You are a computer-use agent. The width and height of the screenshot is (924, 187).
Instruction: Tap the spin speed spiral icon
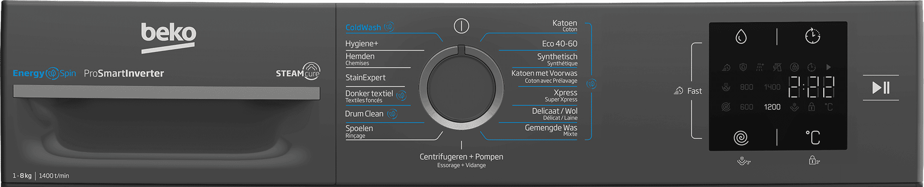pos(741,138)
